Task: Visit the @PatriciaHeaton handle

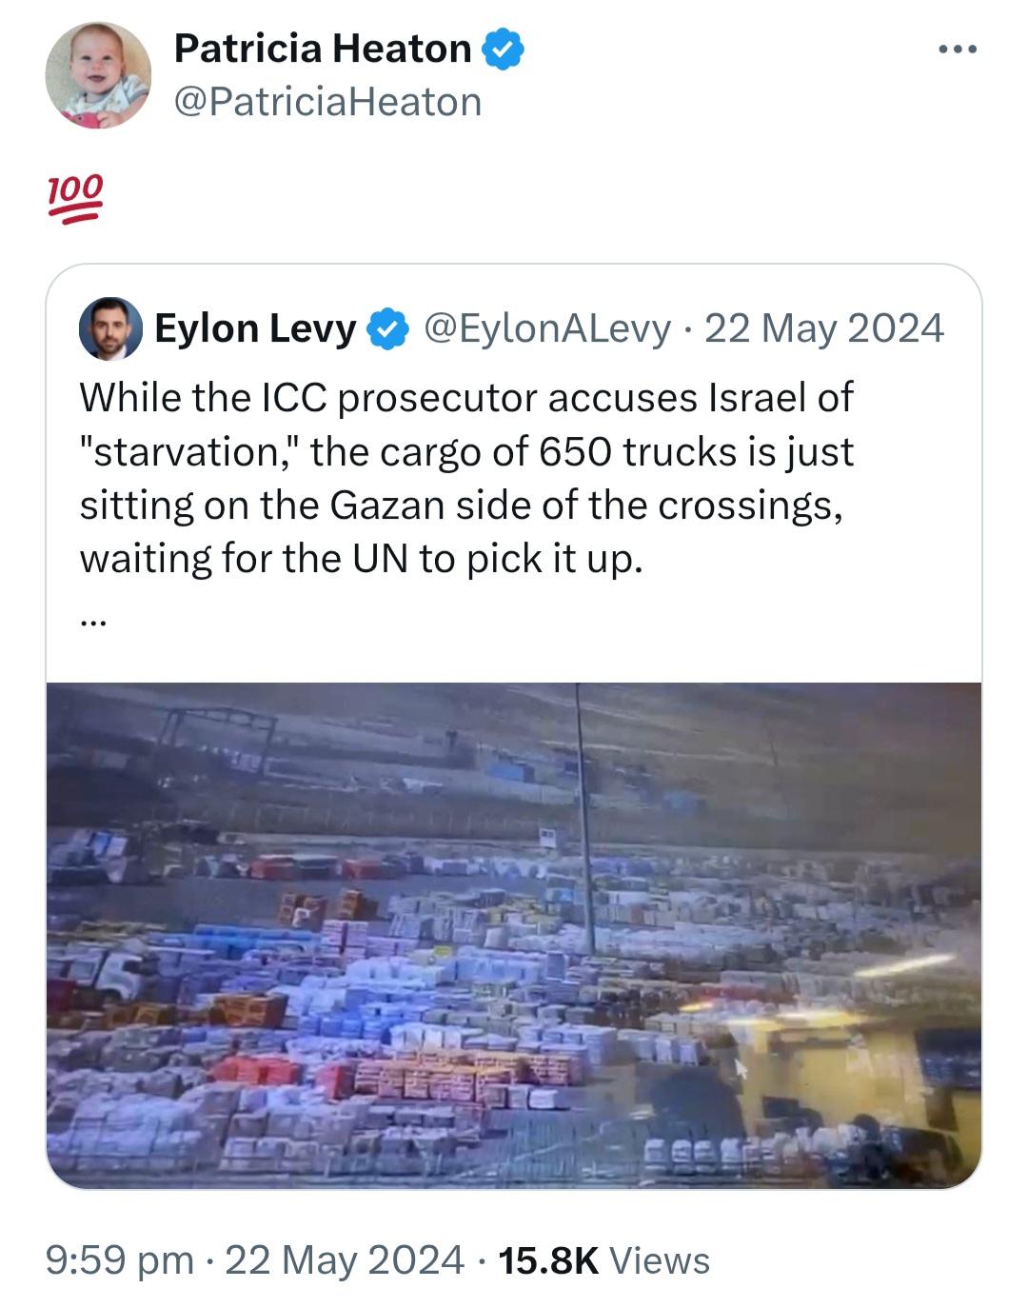Action: pyautogui.click(x=327, y=102)
